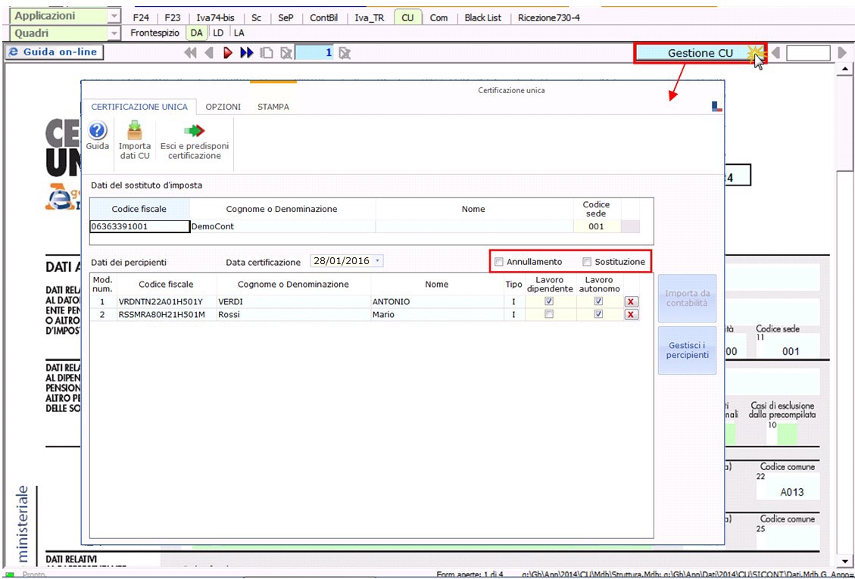Click the right arrow beside the Gestione CU box
This screenshot has height=579, width=855.
pos(842,53)
